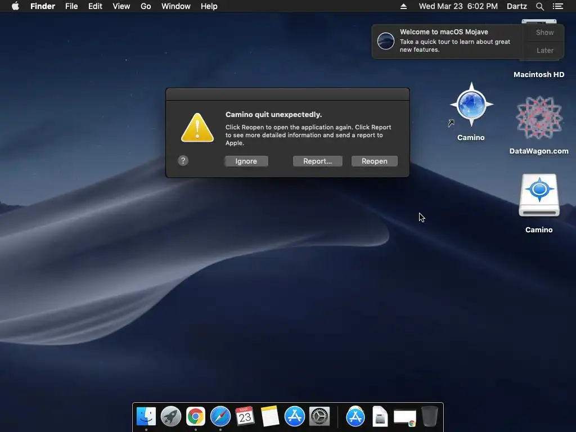Viewport: 576px width, 432px height.
Task: Open Safari compass in the Dock
Action: [x=220, y=417]
